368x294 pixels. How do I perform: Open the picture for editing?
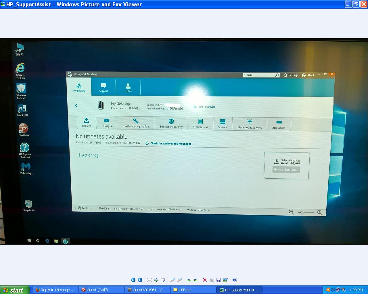pos(225,280)
